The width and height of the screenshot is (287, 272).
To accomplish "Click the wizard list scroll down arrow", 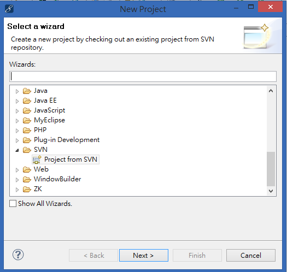I will 271,191.
